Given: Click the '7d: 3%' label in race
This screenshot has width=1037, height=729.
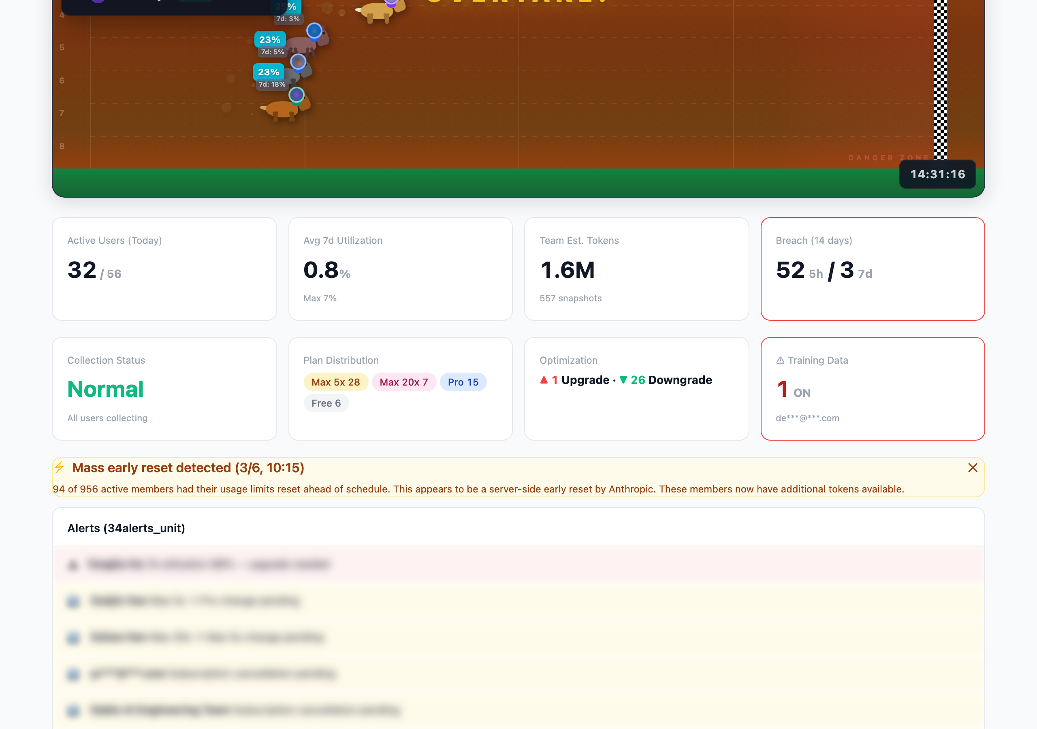Looking at the screenshot, I should (288, 19).
